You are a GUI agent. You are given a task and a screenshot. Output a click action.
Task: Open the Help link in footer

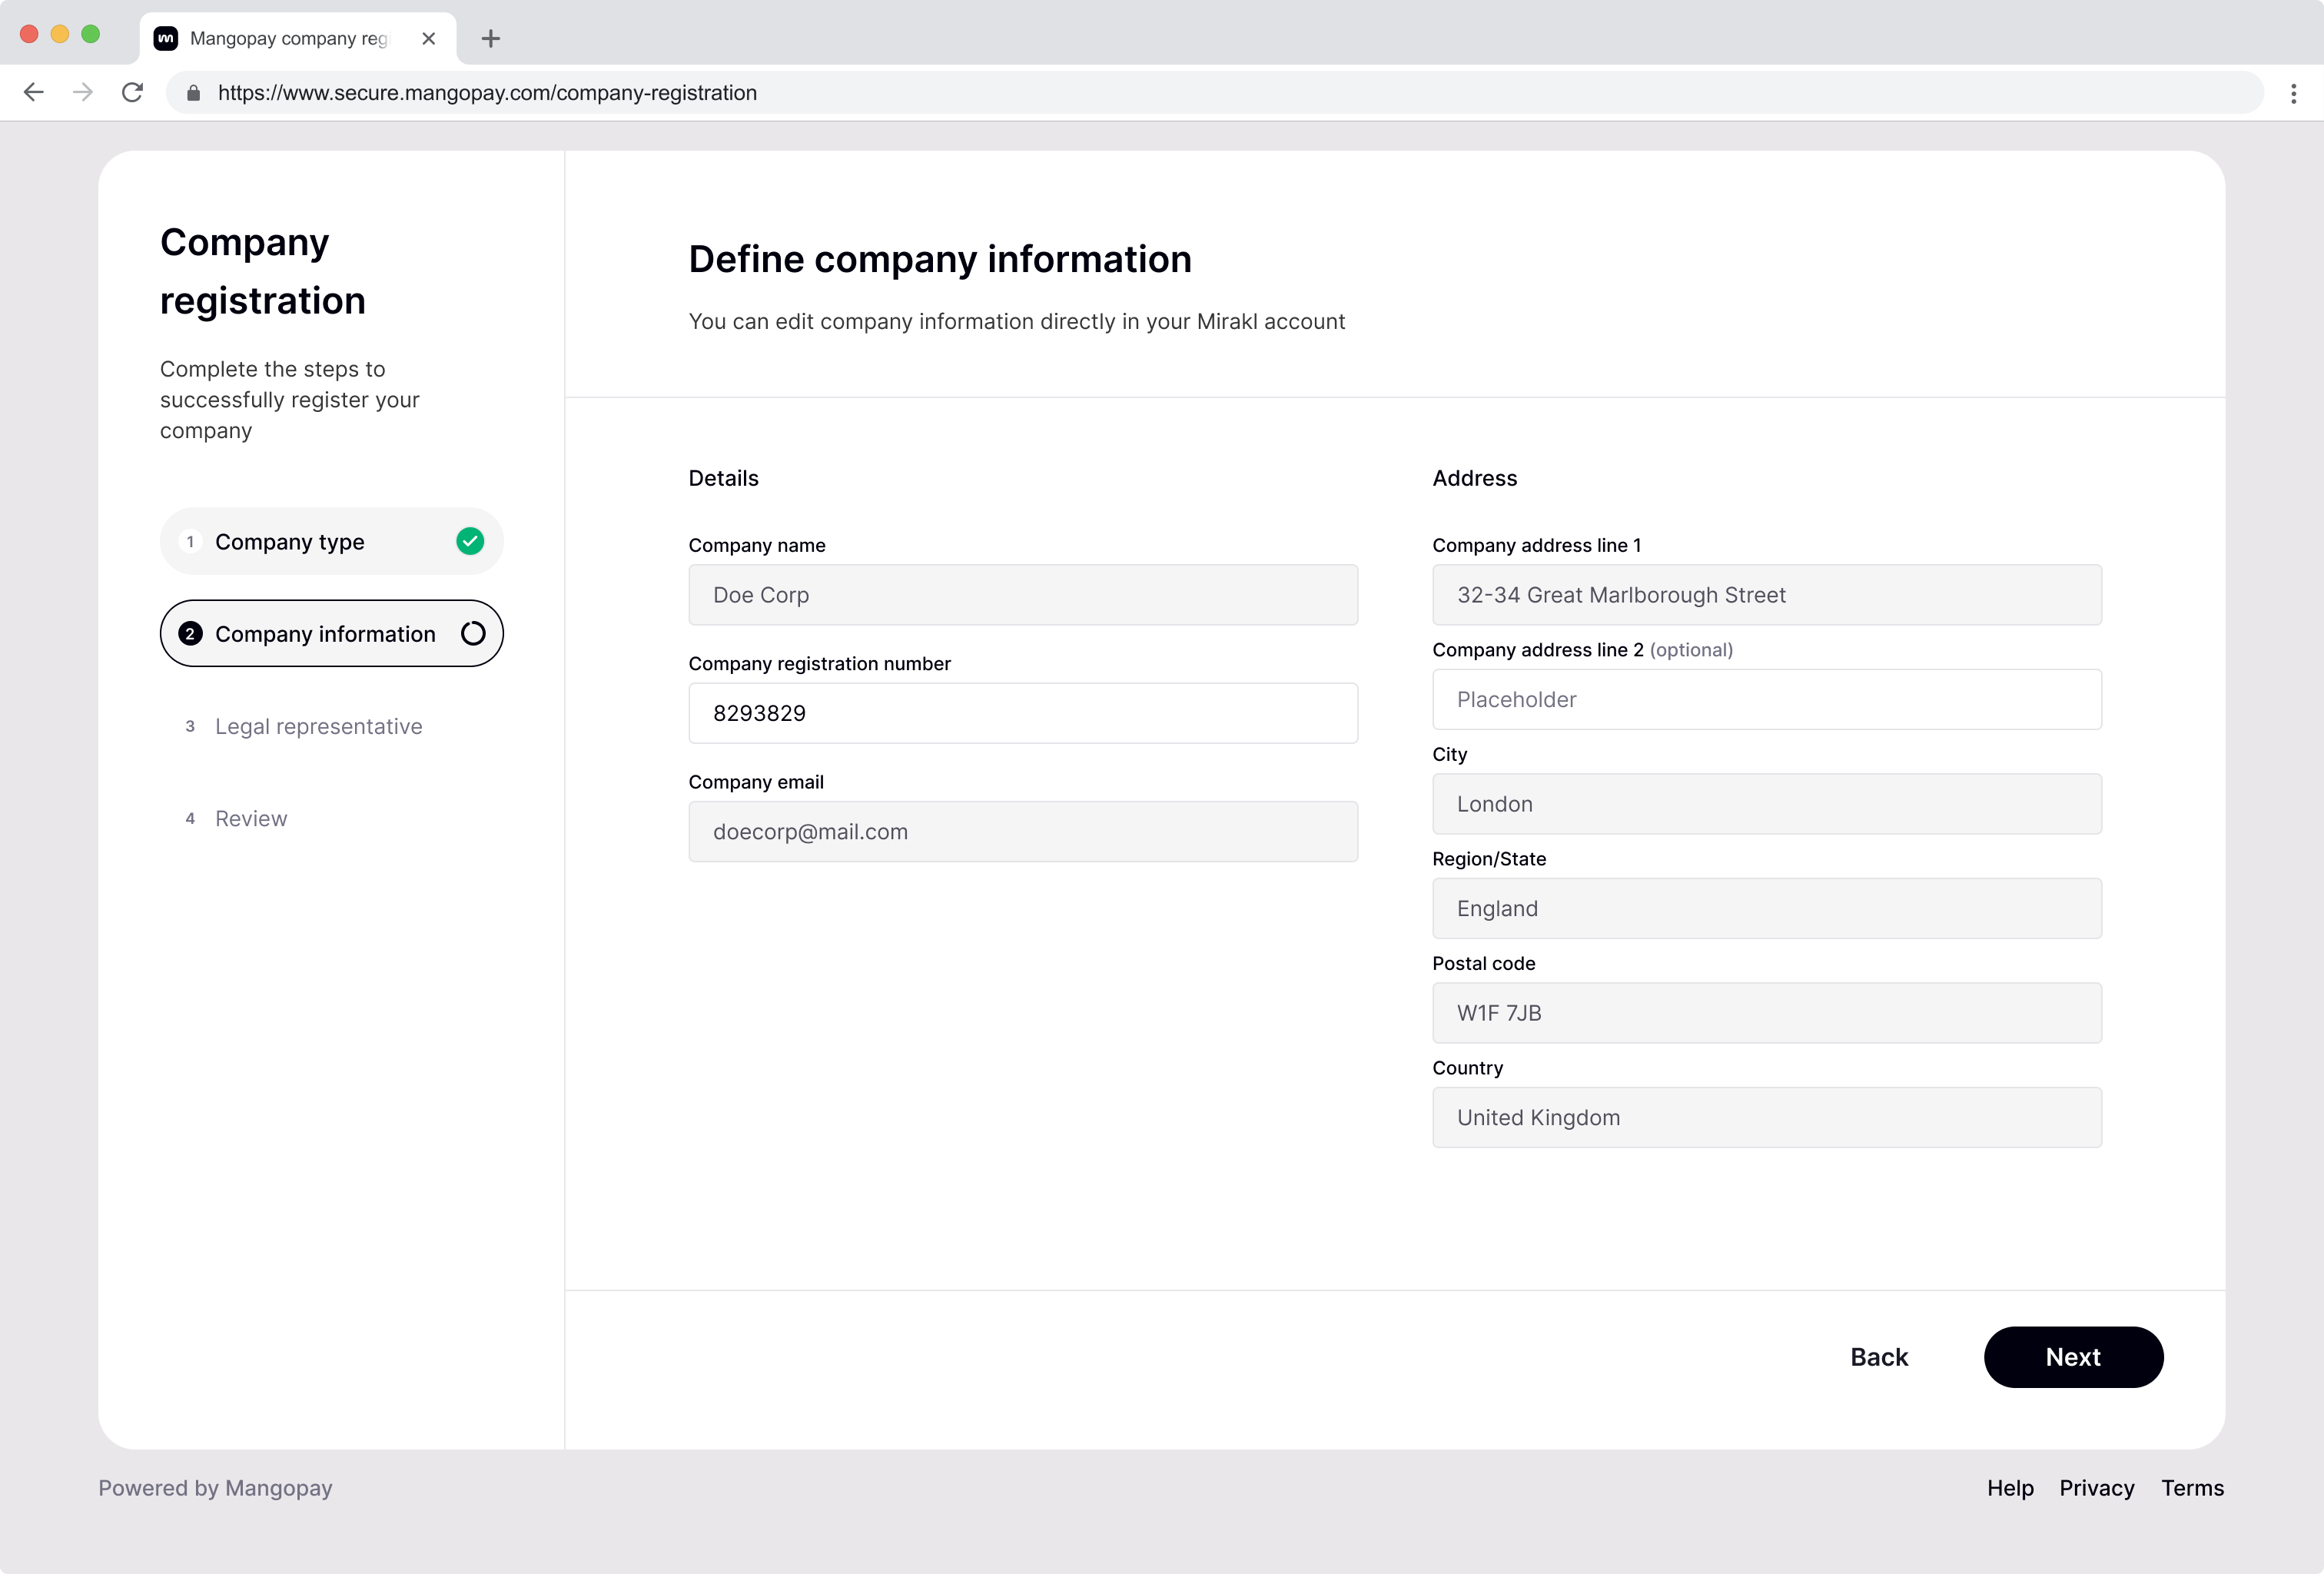[2009, 1488]
